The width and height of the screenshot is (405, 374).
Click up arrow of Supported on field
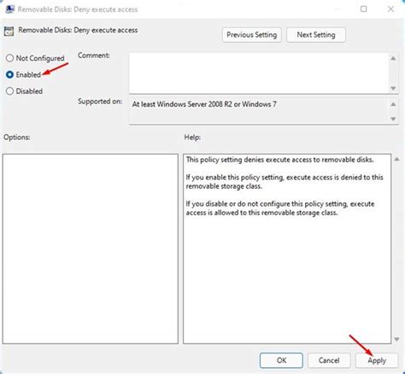click(x=393, y=104)
